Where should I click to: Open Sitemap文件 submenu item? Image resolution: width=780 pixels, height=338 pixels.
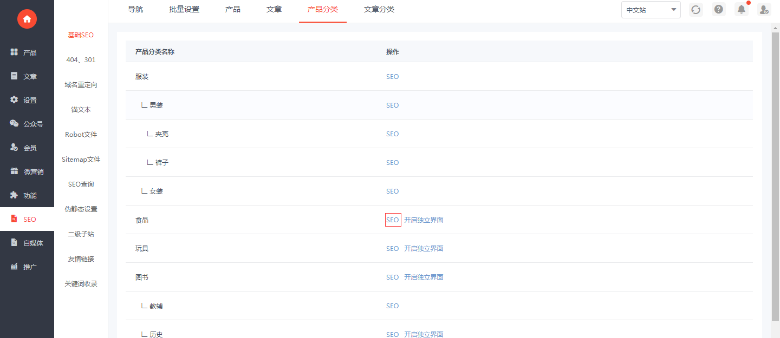click(81, 160)
